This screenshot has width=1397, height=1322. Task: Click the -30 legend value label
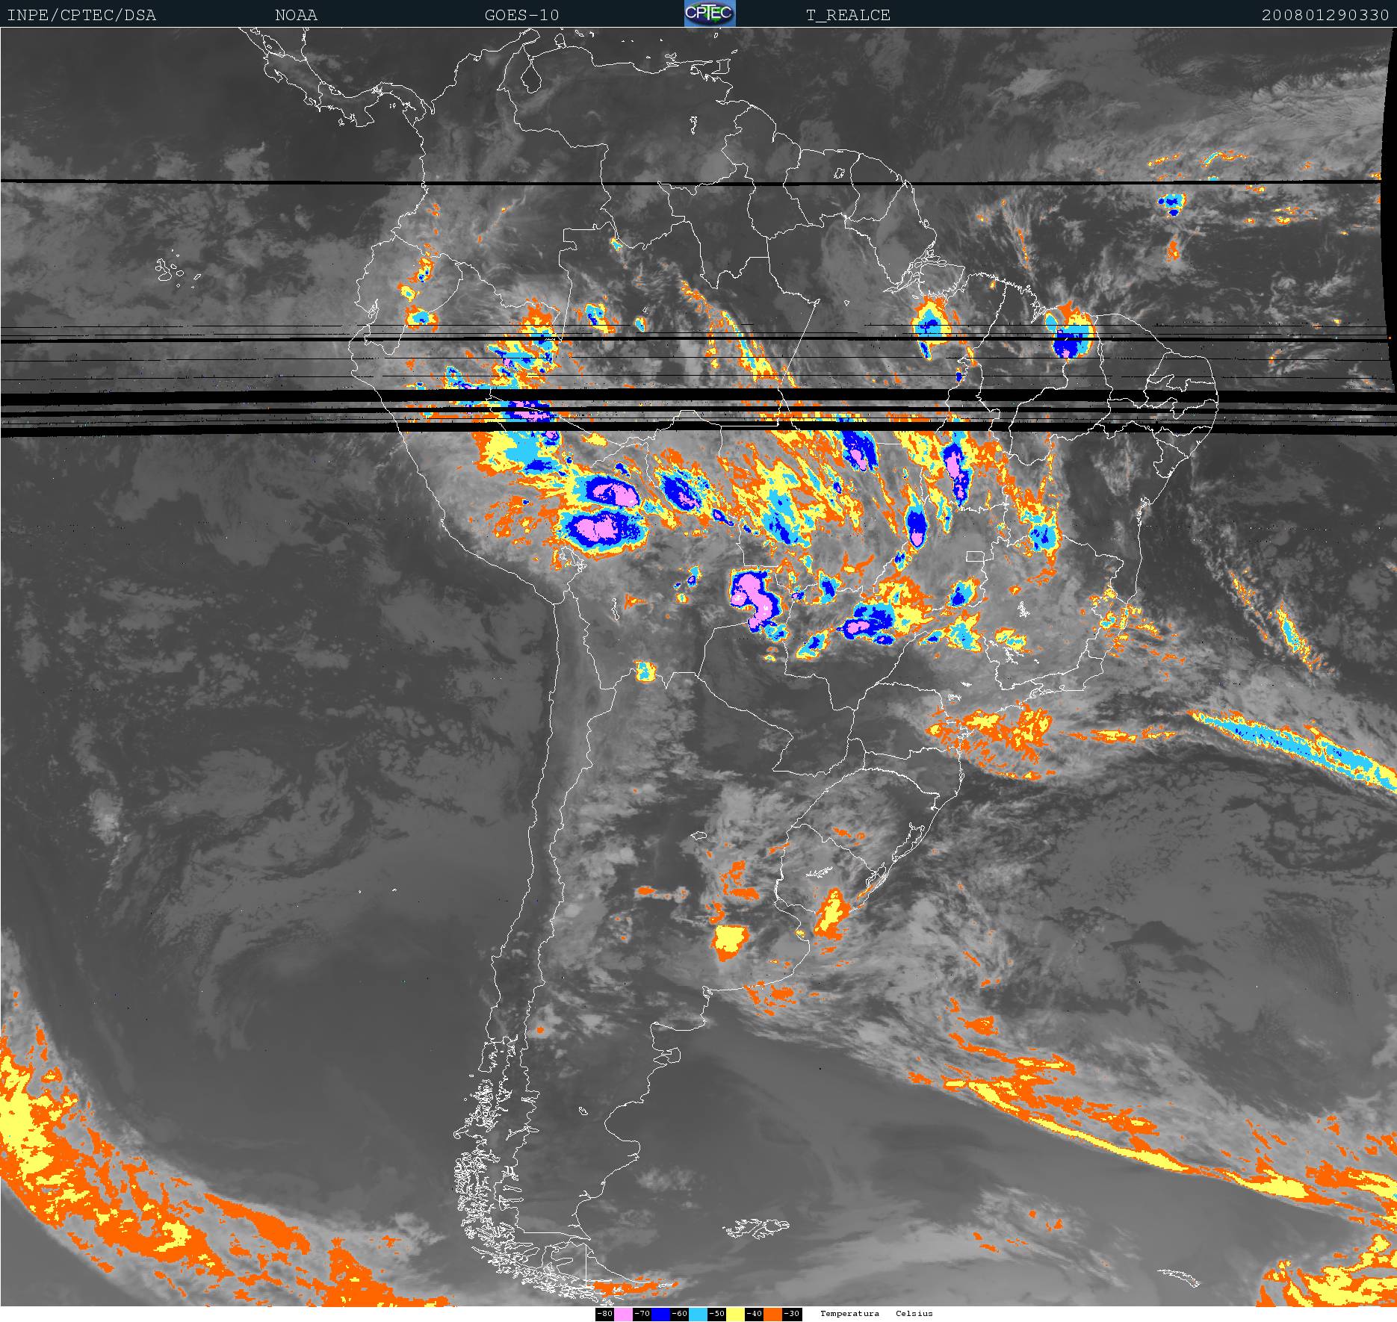[792, 1314]
